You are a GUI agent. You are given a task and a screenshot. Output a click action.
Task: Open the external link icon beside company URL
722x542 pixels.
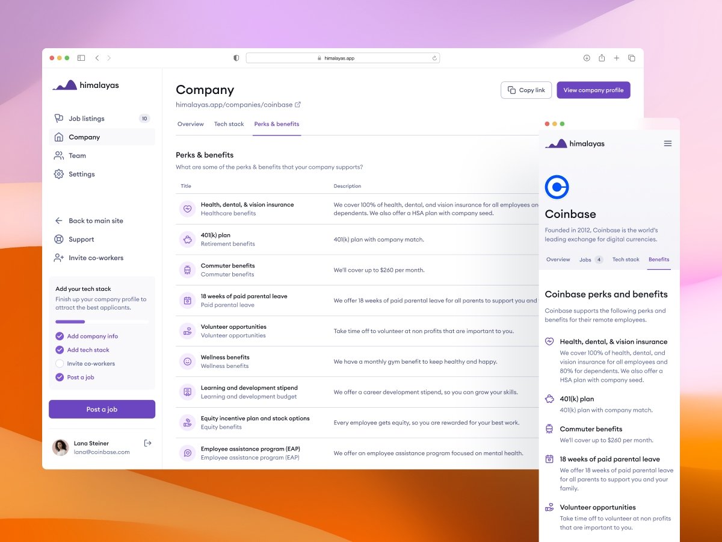click(x=298, y=104)
